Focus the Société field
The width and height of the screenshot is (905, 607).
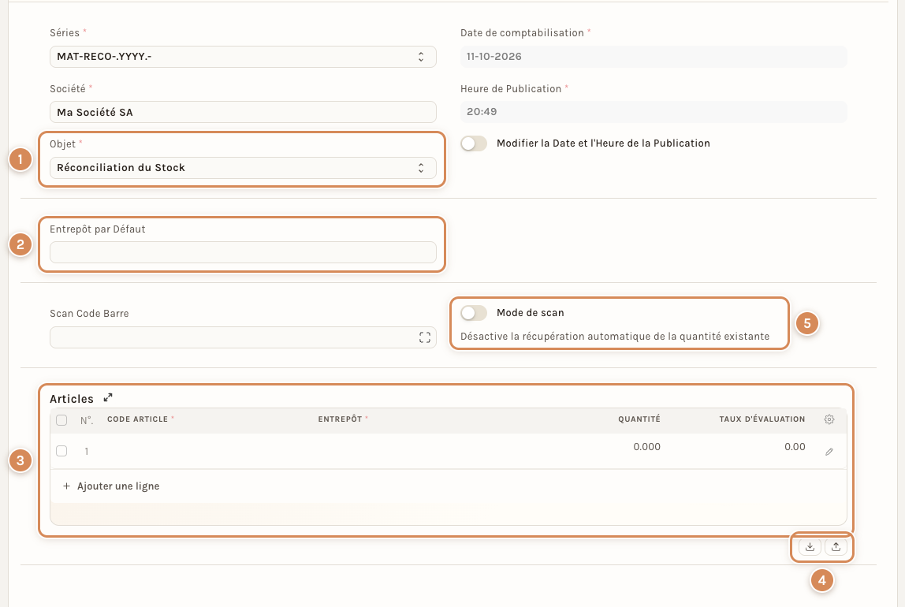(x=243, y=112)
